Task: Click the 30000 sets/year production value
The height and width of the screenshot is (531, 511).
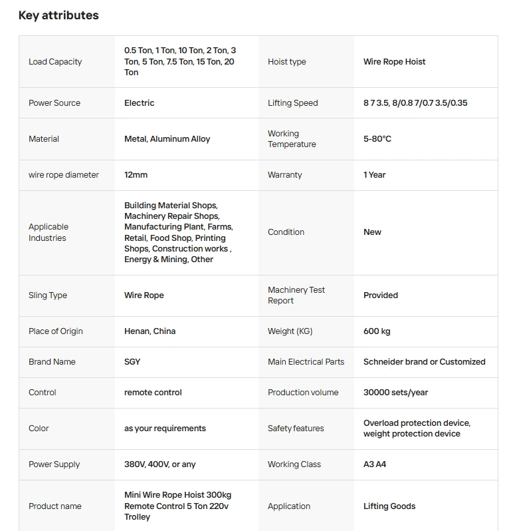Action: [395, 393]
